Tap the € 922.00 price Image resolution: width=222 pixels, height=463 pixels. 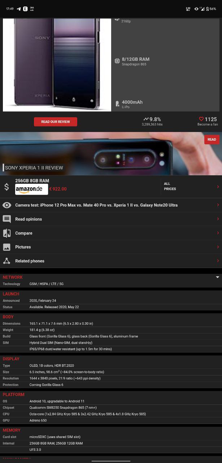coord(58,189)
